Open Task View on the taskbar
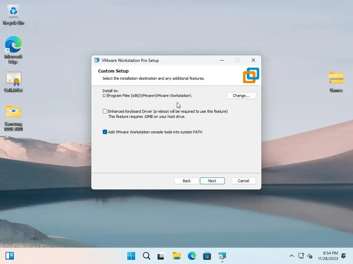This screenshot has height=264, width=353. coord(161,256)
